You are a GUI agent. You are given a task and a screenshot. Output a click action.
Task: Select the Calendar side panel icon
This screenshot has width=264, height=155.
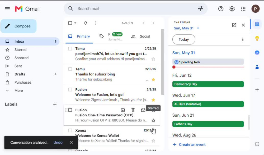pyautogui.click(x=257, y=24)
